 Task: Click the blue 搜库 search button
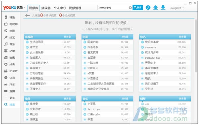[138, 8]
